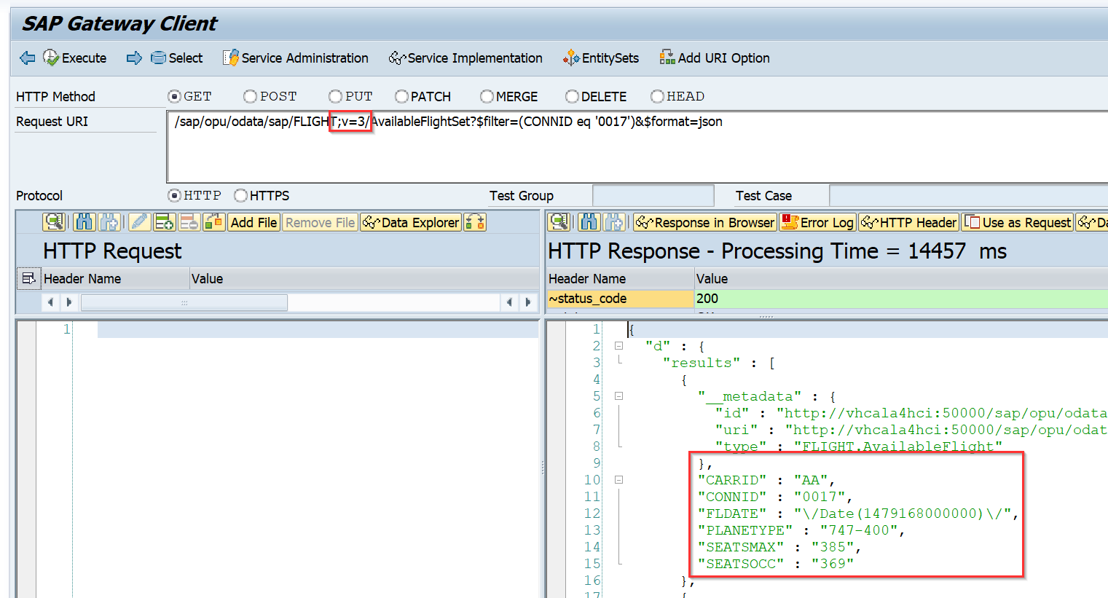Click the display magnifier icon in response toolbar
Screen dimensions: 1108x598
click(x=559, y=222)
